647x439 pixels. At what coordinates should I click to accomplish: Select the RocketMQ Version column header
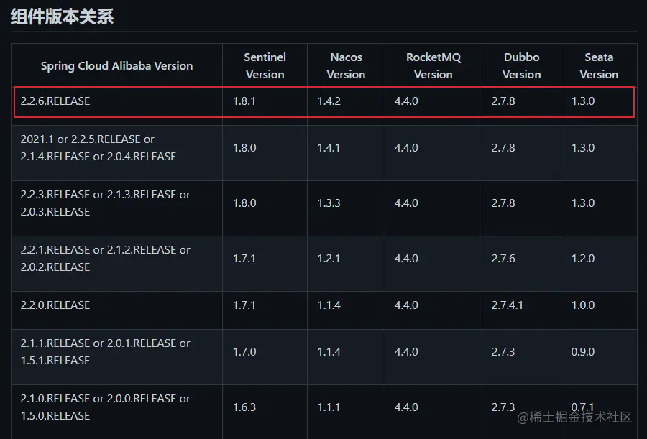point(433,65)
